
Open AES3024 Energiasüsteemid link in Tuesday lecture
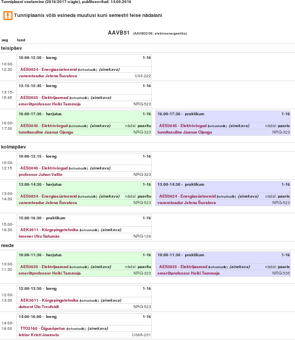click(49, 69)
